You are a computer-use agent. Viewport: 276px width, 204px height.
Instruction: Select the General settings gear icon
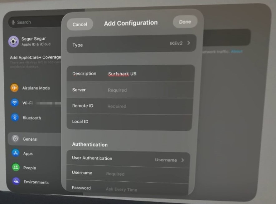point(15,139)
